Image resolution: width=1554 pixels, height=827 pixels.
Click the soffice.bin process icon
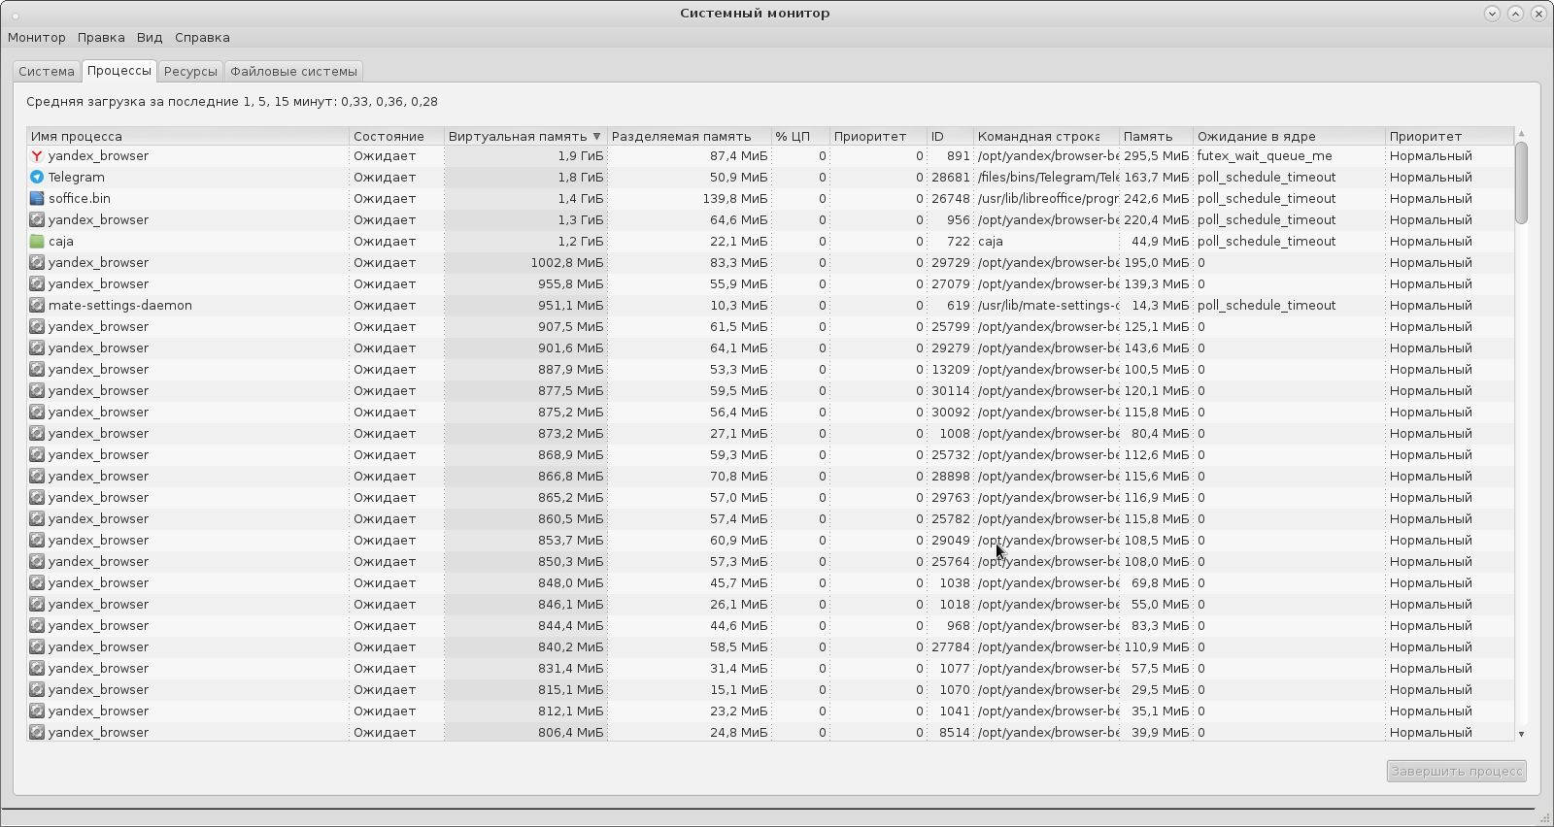(x=37, y=199)
